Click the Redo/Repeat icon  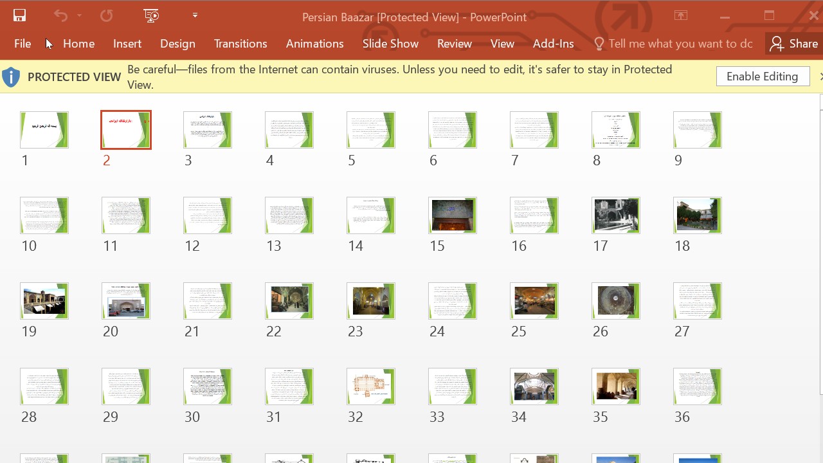[x=106, y=15]
